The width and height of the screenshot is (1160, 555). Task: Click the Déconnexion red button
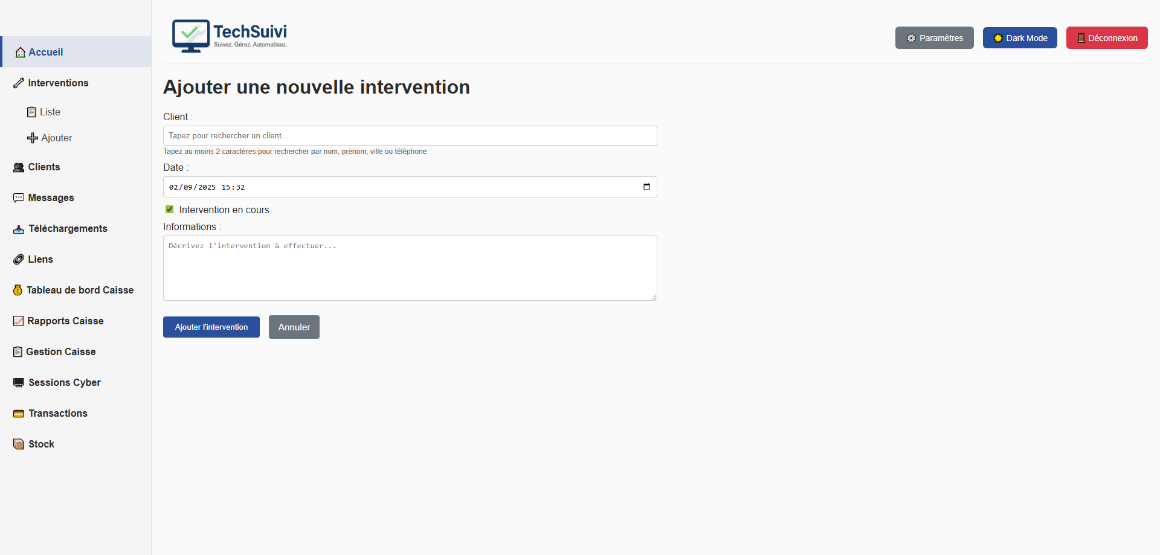[1106, 37]
